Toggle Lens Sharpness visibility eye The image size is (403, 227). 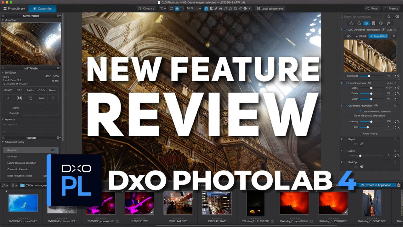coord(370,83)
